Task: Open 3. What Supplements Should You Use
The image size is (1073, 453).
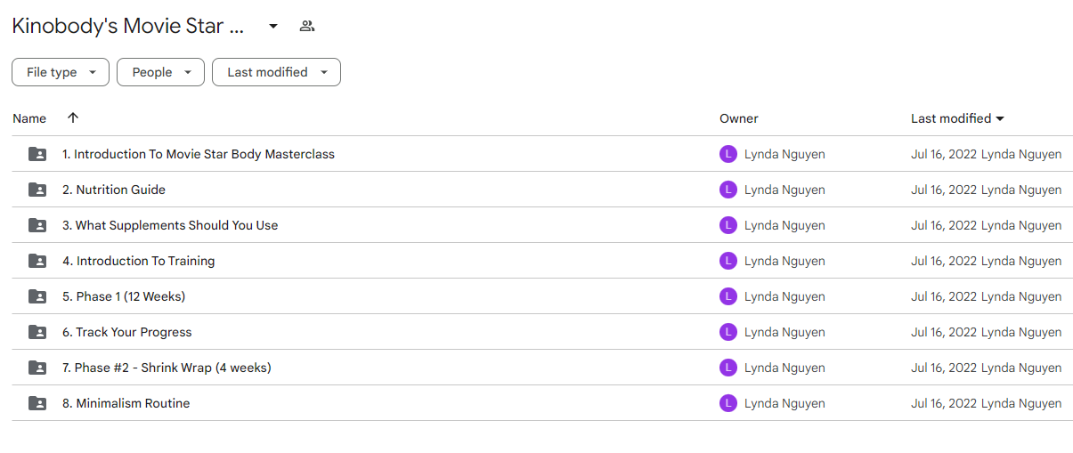Action: [x=170, y=225]
